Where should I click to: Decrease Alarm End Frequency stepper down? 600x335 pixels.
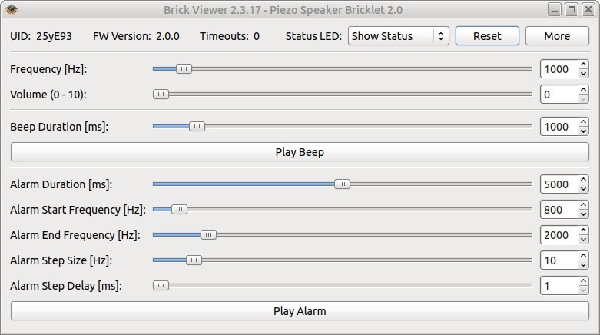pos(583,239)
